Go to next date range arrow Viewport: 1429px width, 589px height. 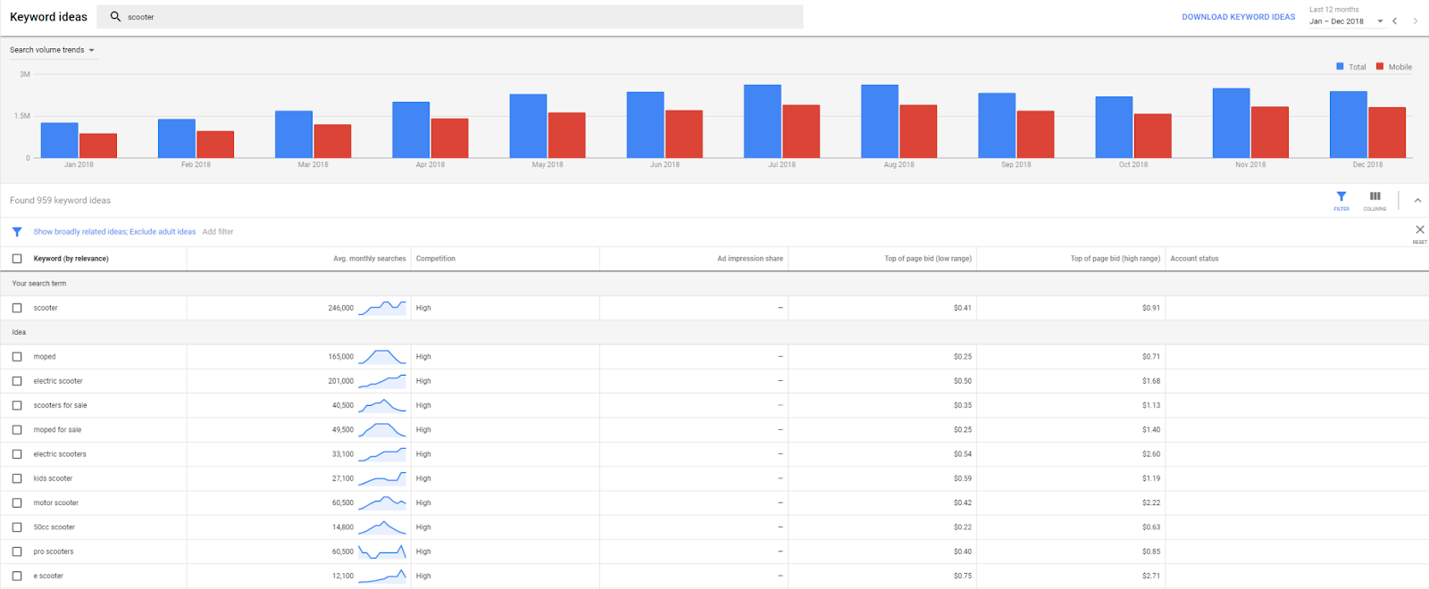pyautogui.click(x=1415, y=21)
